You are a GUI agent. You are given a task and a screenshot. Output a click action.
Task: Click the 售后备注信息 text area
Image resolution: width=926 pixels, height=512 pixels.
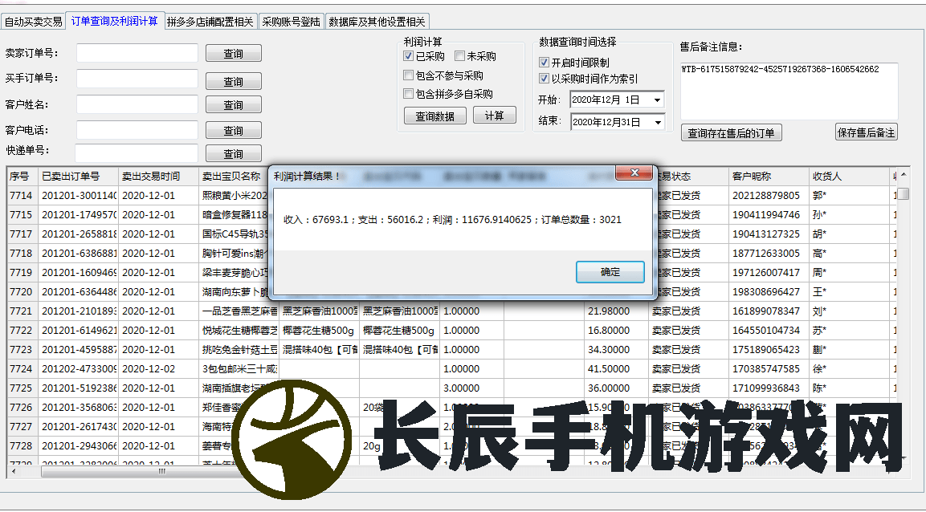[x=789, y=91]
